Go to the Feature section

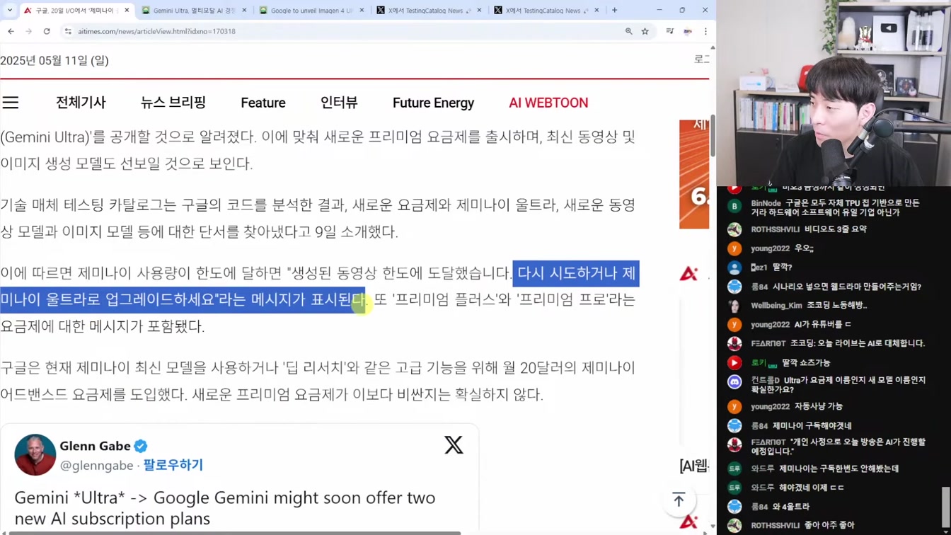pos(263,103)
